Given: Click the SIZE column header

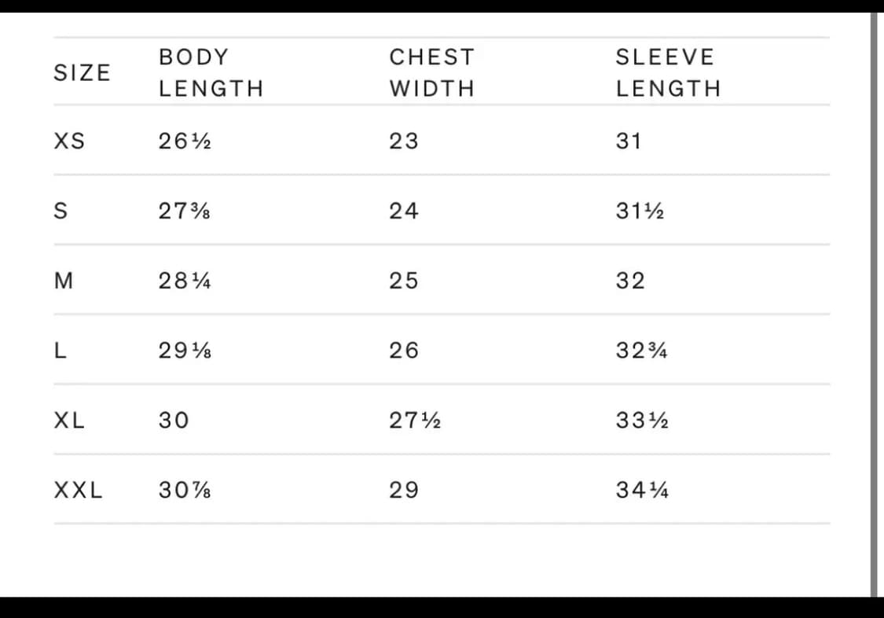Looking at the screenshot, I should (82, 72).
